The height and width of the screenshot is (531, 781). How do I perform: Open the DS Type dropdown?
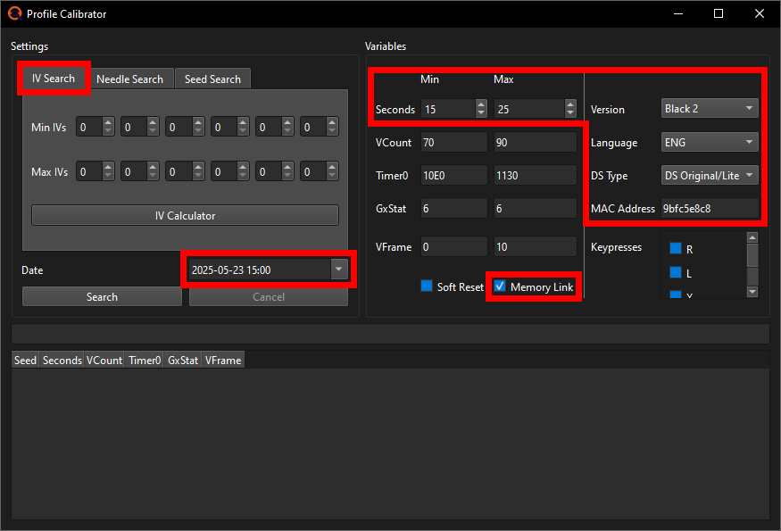709,175
